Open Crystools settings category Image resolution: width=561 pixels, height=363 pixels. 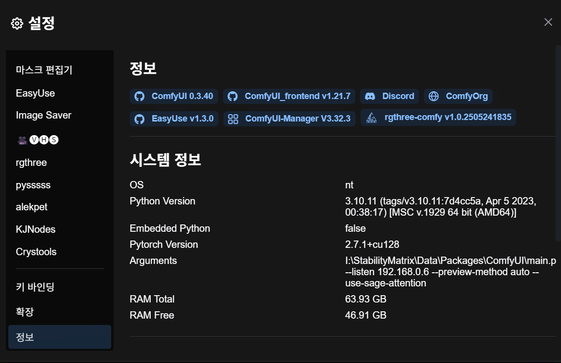[36, 252]
